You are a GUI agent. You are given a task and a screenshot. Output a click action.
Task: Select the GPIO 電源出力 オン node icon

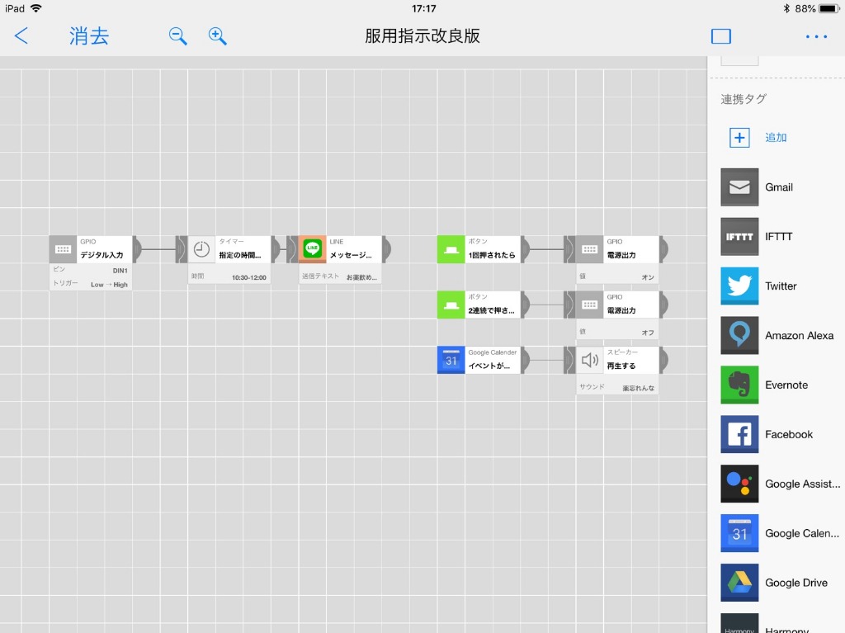pos(589,249)
